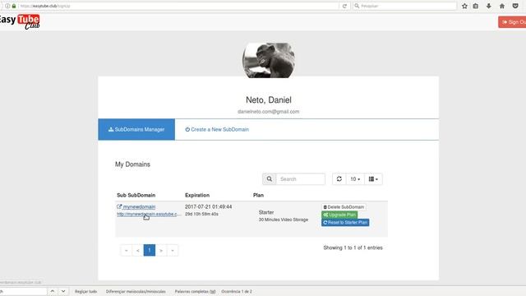This screenshot has height=296, width=526.
Task: Refresh the domains table
Action: click(339, 179)
